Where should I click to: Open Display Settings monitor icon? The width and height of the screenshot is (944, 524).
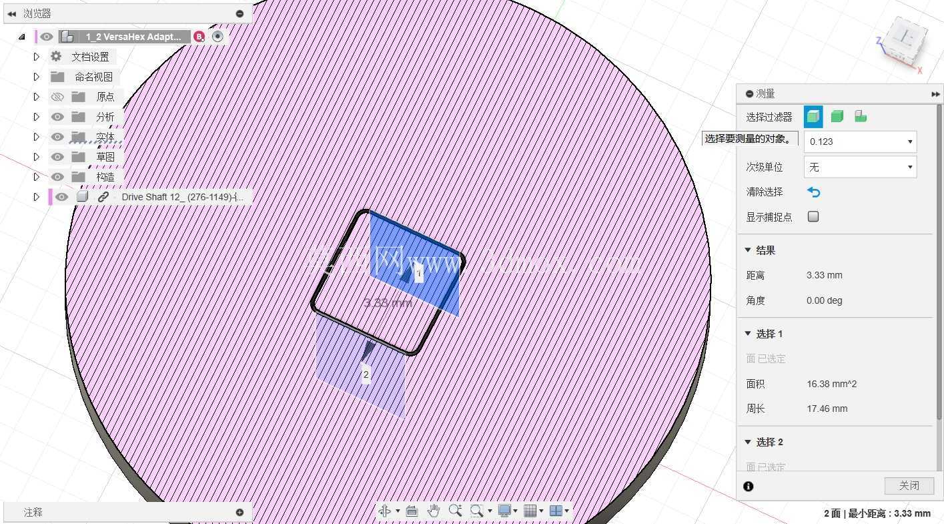[504, 511]
